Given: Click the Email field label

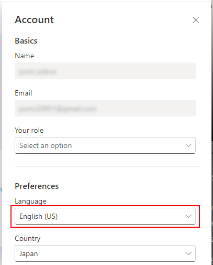Looking at the screenshot, I should pos(24,93).
